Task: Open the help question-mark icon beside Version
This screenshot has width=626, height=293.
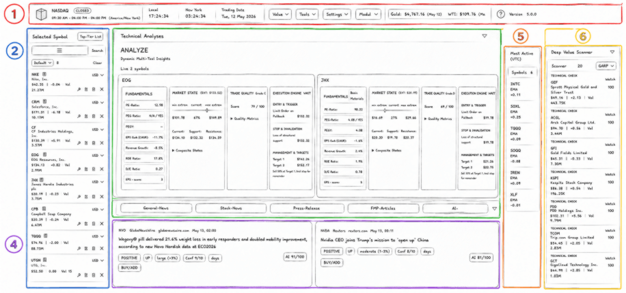Action: (x=501, y=14)
